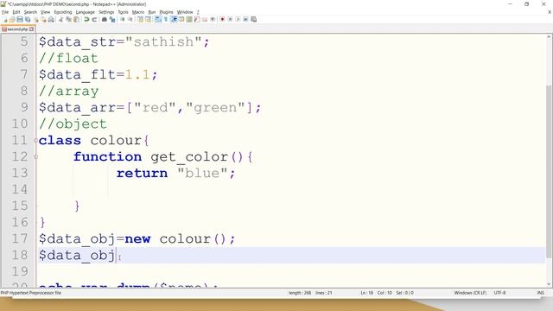Open the Replace toolbar icon

click(112, 19)
